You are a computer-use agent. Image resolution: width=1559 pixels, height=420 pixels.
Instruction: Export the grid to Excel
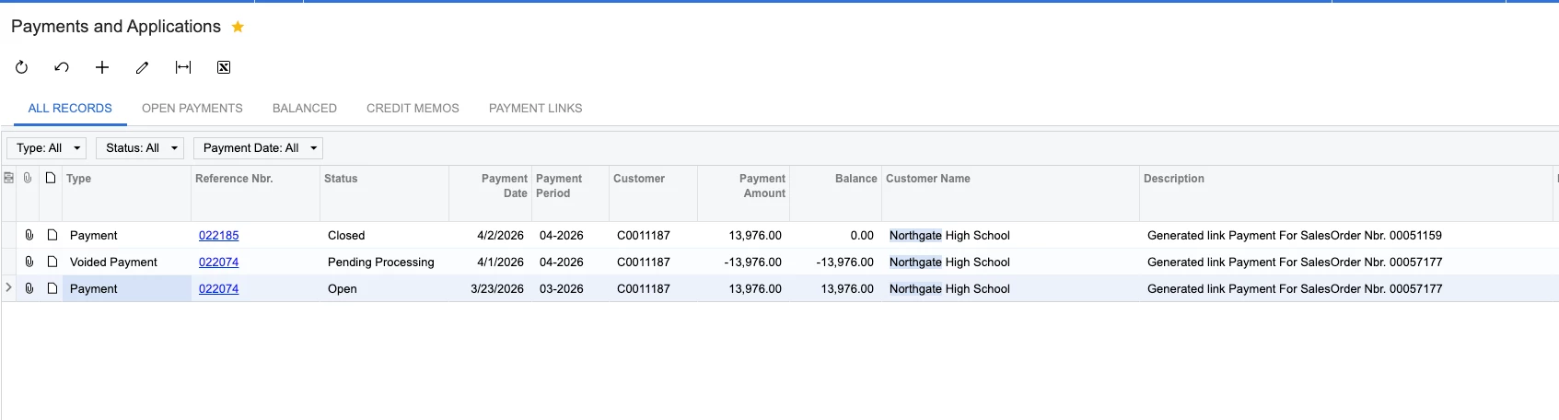(x=224, y=67)
